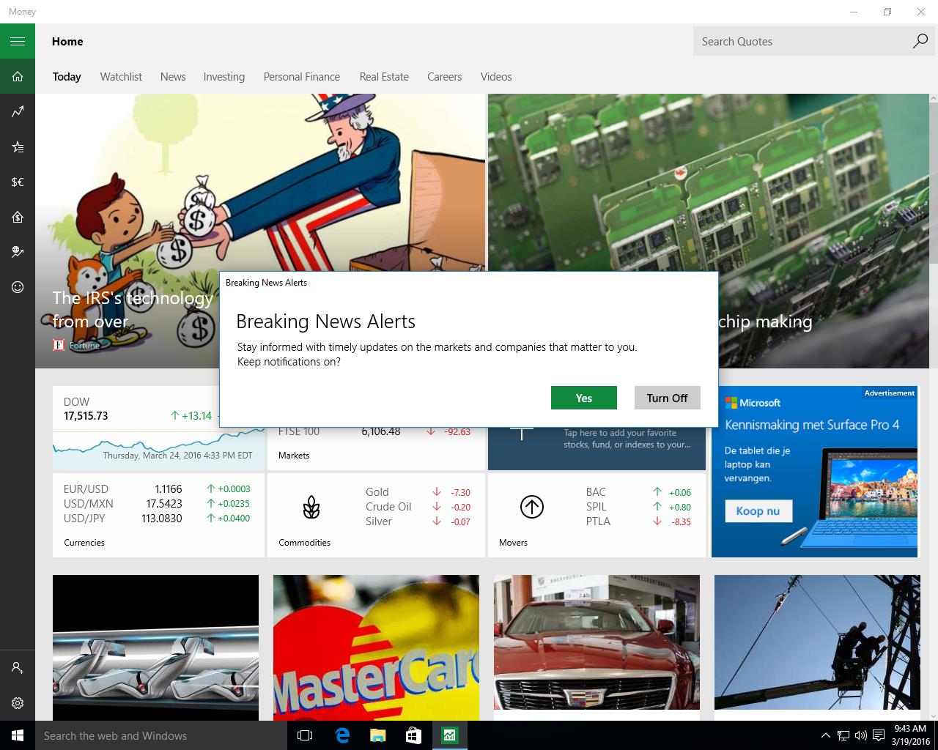Click Turn Off in alerts dialog

click(x=668, y=398)
